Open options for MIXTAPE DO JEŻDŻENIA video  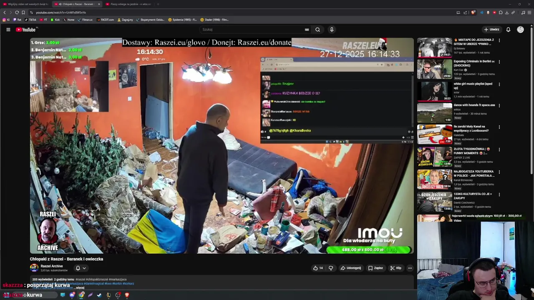click(x=499, y=40)
